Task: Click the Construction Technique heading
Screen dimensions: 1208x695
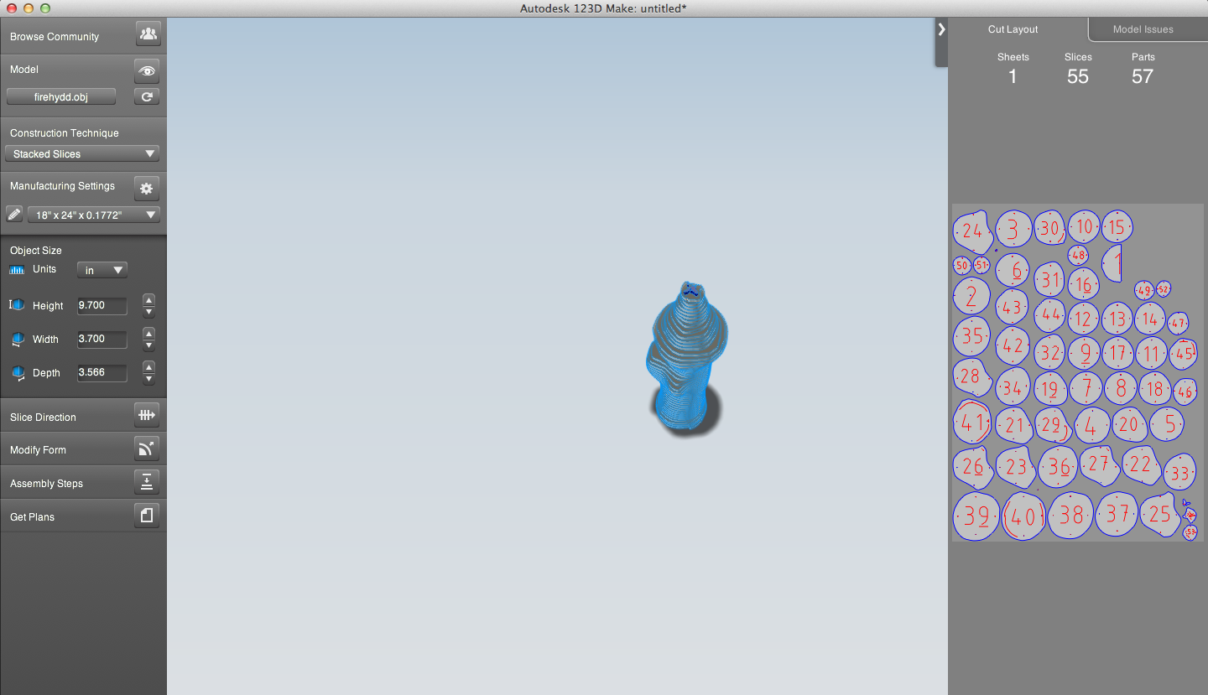Action: click(x=65, y=133)
